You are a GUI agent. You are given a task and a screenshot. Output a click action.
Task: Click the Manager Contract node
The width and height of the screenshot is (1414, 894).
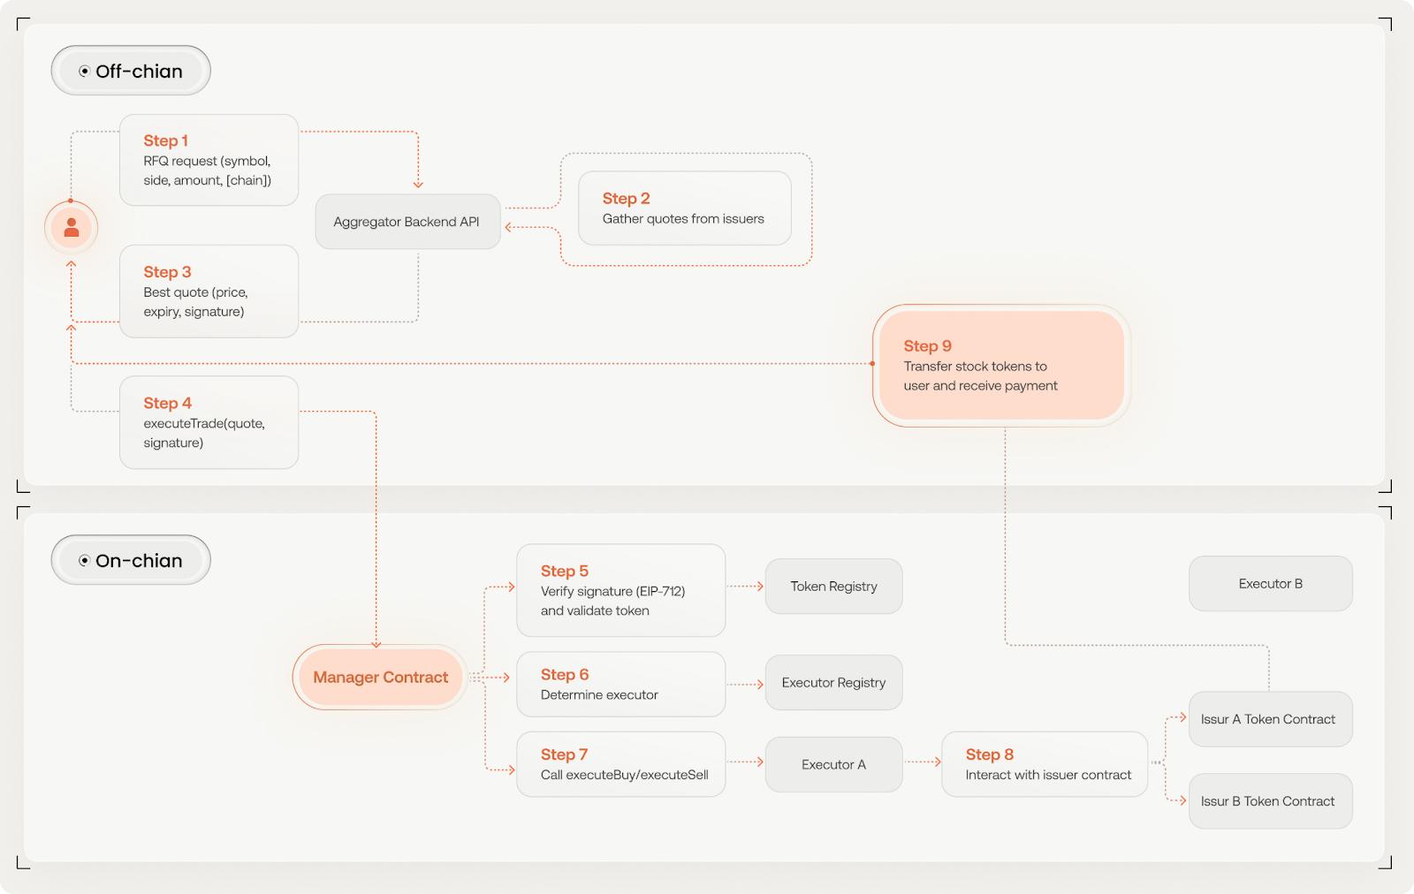click(x=380, y=678)
